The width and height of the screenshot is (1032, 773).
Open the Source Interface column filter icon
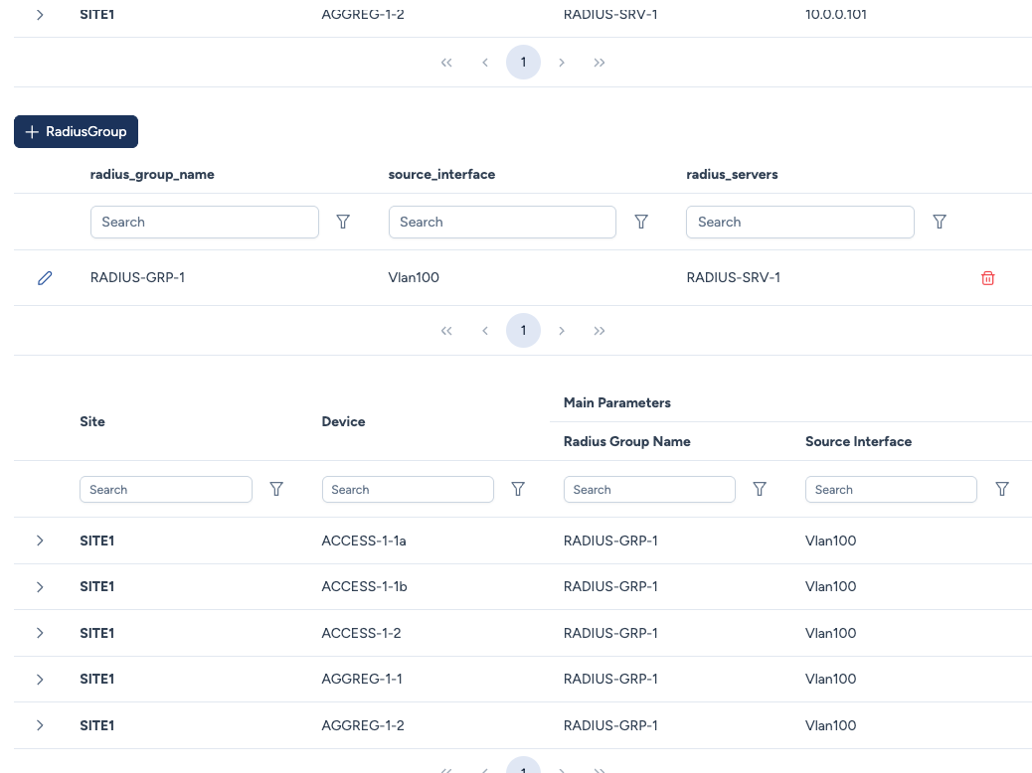[x=1002, y=489]
